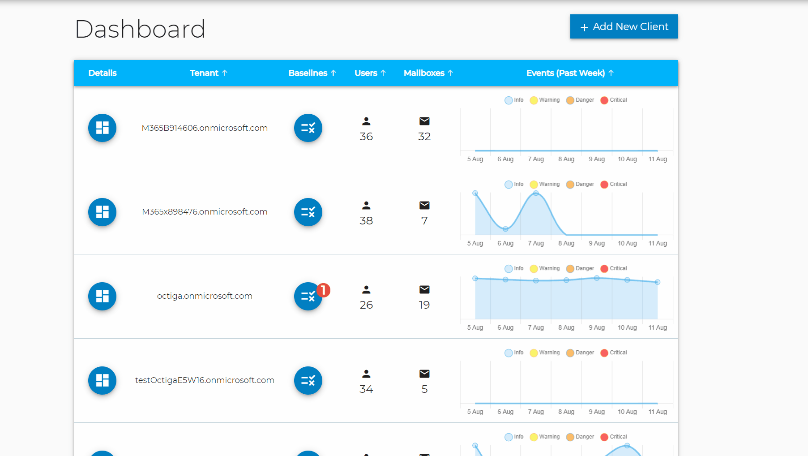This screenshot has width=808, height=456.
Task: Open the octiga.onmicrosoft.com tenant link
Action: [205, 296]
